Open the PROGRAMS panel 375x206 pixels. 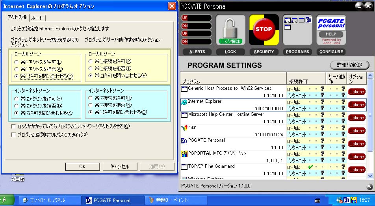[x=297, y=52]
